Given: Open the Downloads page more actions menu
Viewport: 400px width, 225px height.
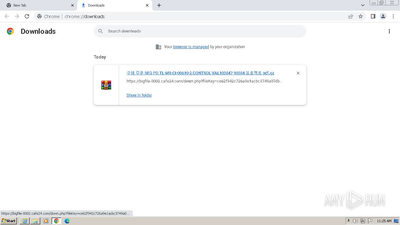Looking at the screenshot, I should click(389, 31).
